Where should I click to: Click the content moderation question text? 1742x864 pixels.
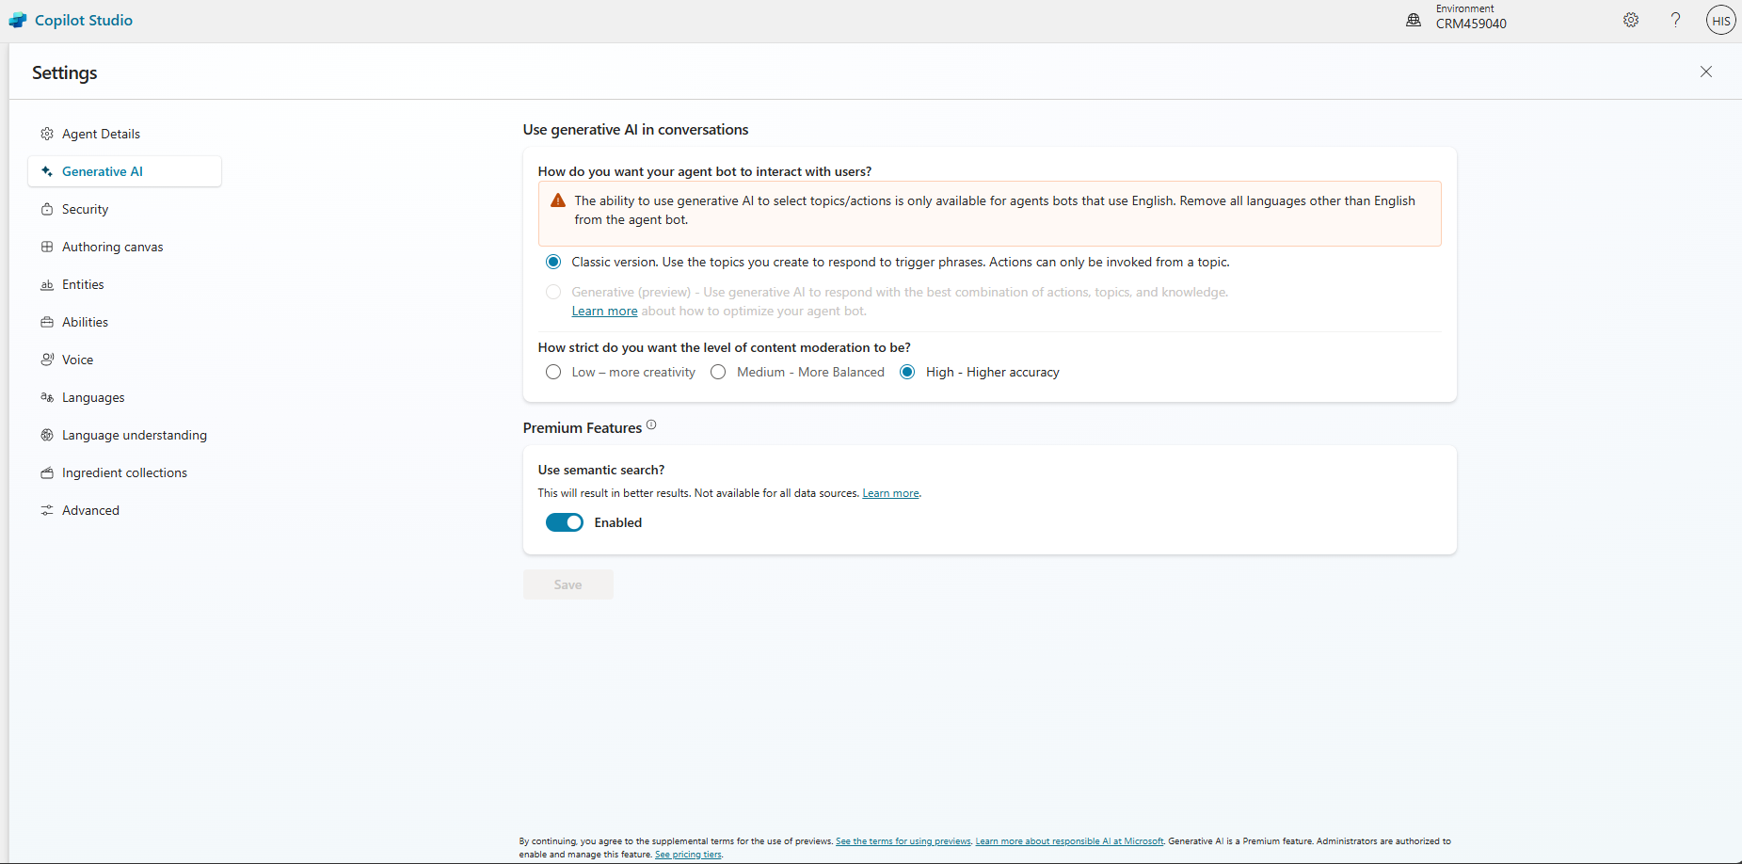point(725,347)
